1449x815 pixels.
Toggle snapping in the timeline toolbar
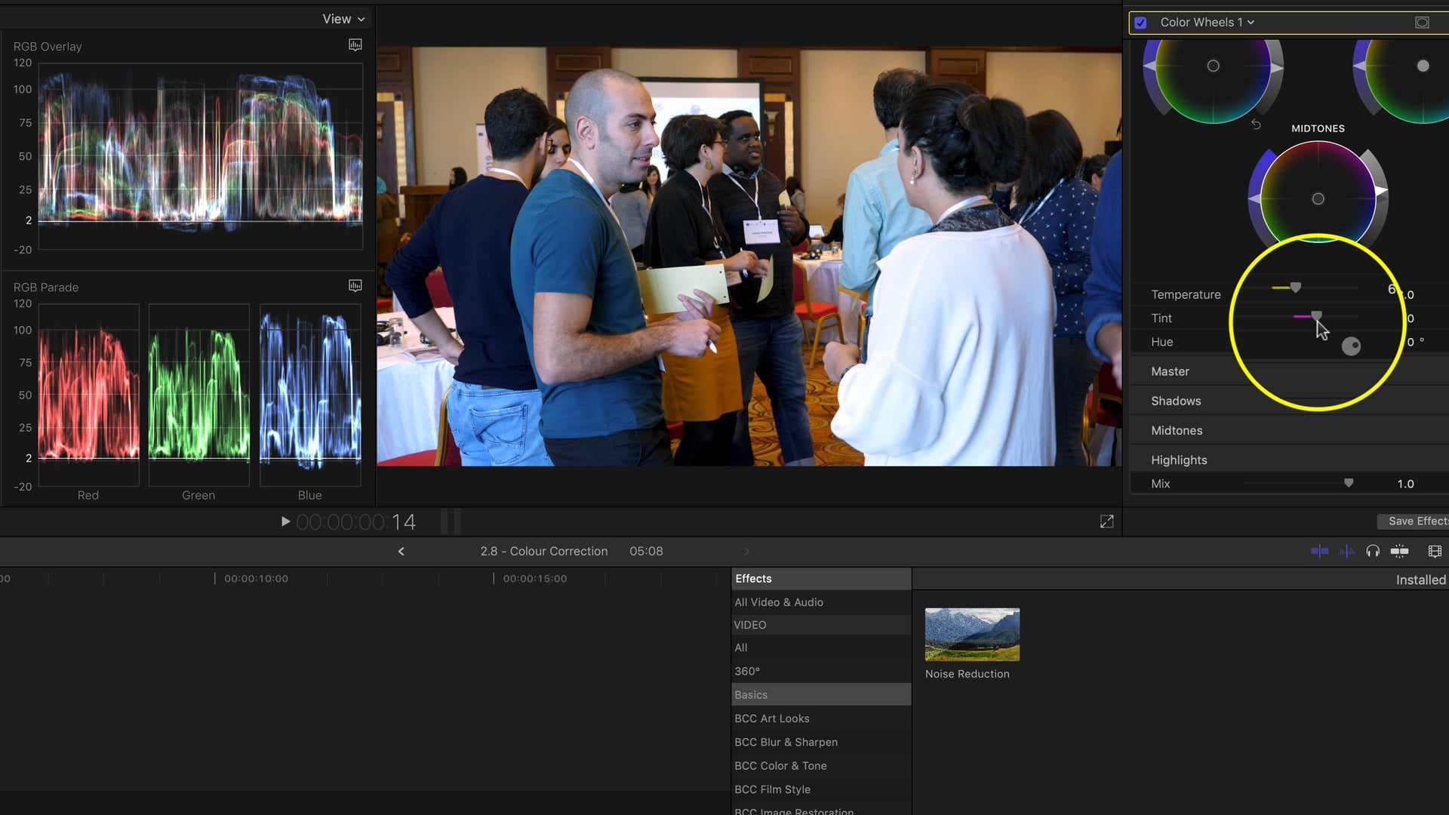1400,551
